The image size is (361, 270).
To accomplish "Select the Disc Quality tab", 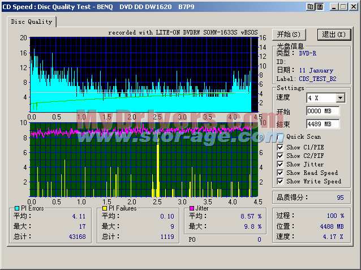I will [32, 22].
